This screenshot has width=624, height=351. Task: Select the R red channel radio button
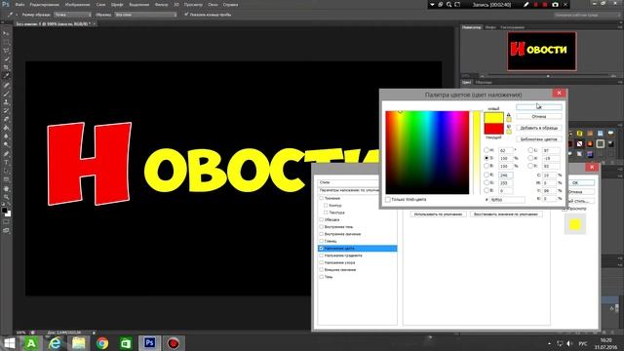pyautogui.click(x=487, y=175)
